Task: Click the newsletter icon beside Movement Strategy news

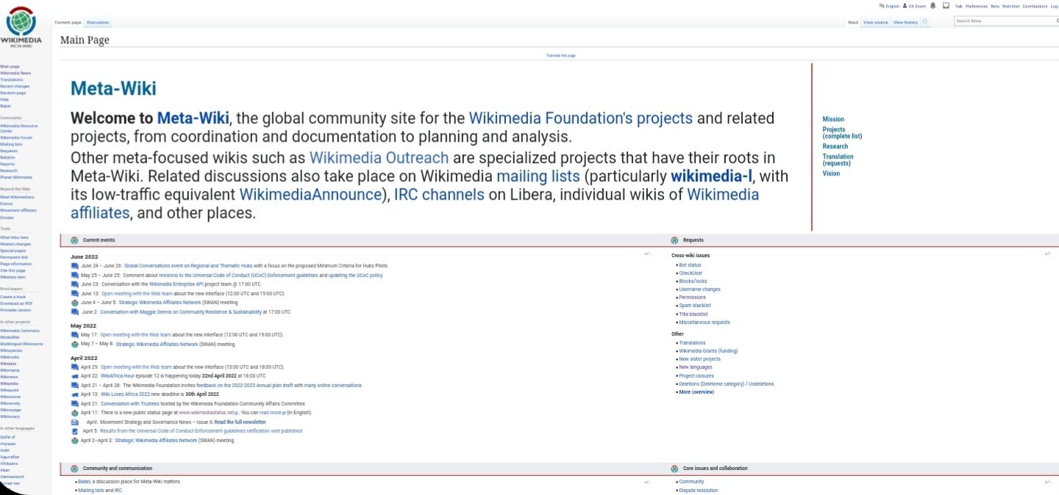Action: [74, 422]
